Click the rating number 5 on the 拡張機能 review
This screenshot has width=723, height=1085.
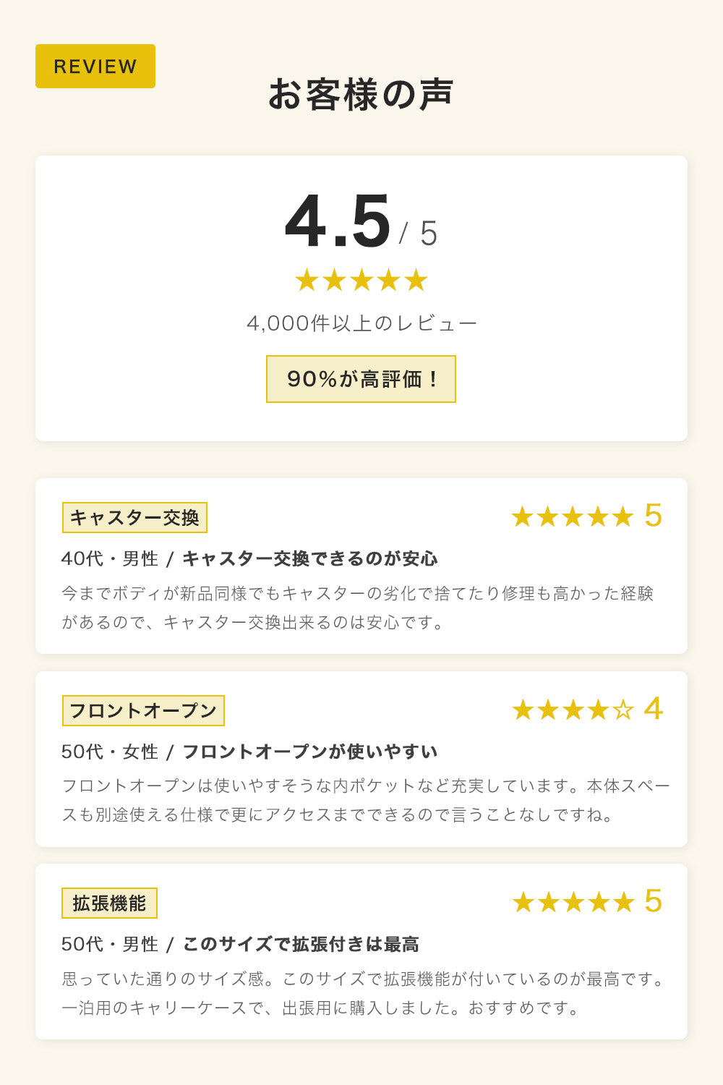pyautogui.click(x=653, y=901)
